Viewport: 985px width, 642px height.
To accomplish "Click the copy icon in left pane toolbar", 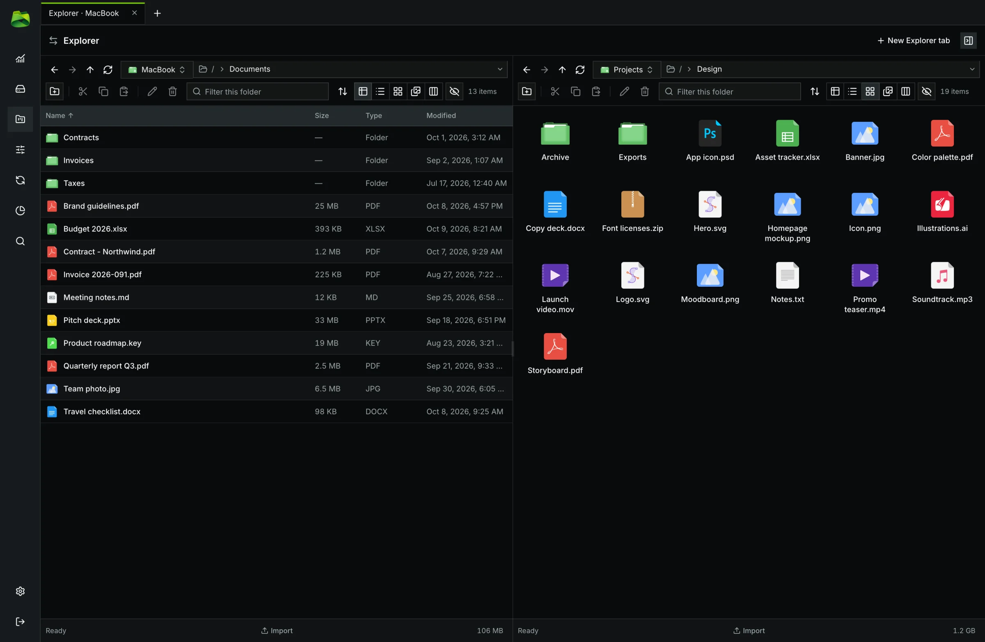I will [x=103, y=91].
